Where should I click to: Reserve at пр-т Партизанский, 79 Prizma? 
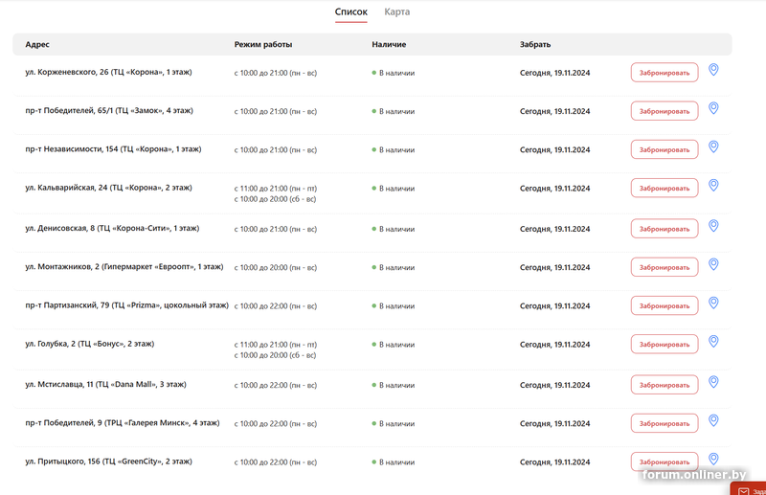665,305
